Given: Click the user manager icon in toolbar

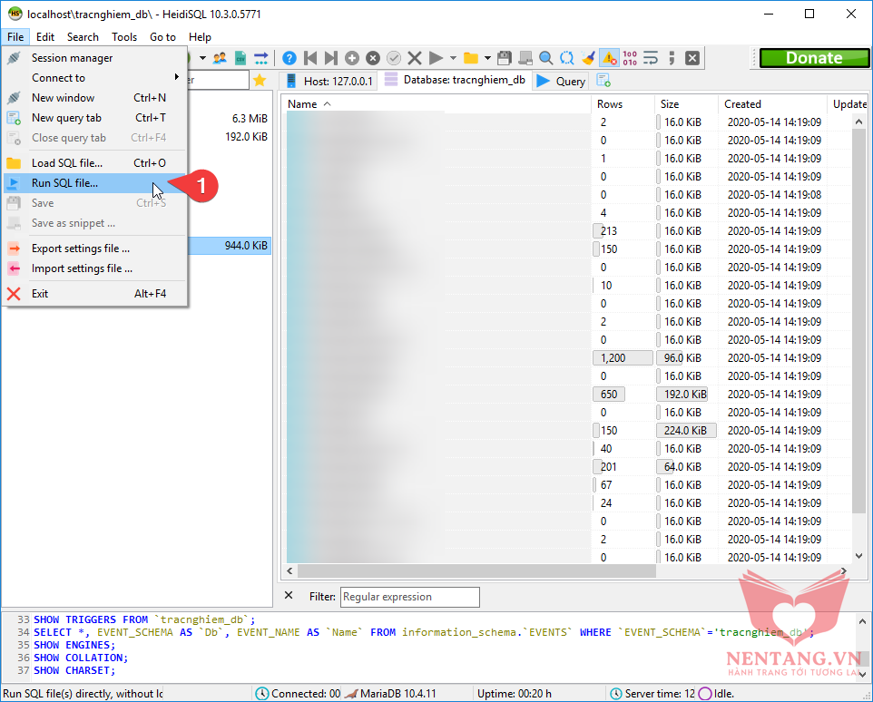Looking at the screenshot, I should click(x=220, y=58).
